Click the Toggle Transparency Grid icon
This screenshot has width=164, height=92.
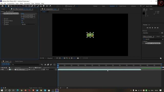coord(60,58)
